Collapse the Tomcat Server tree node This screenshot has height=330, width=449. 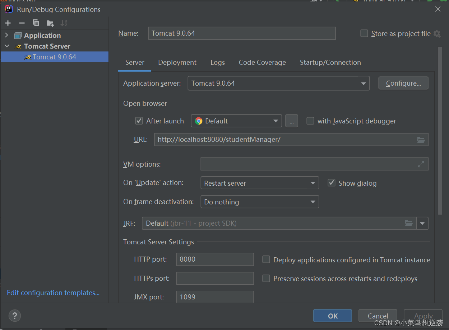click(x=7, y=46)
